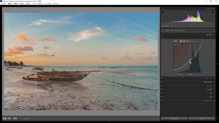The height and width of the screenshot is (123, 219).
Task: Click the beach boat photo preview
Action: tap(81, 61)
